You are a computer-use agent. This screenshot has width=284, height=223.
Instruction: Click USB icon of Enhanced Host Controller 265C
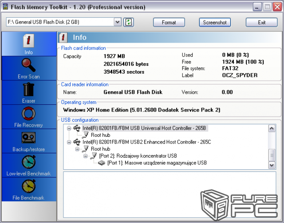tap(77, 142)
